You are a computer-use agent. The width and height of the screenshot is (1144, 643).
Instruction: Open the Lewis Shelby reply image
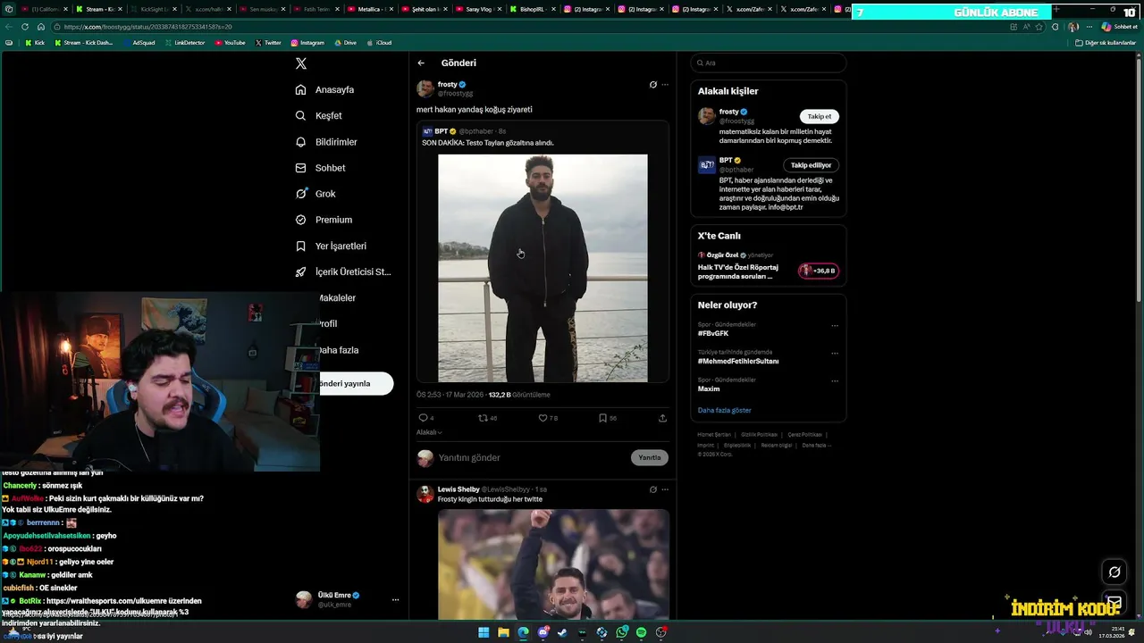click(553, 564)
